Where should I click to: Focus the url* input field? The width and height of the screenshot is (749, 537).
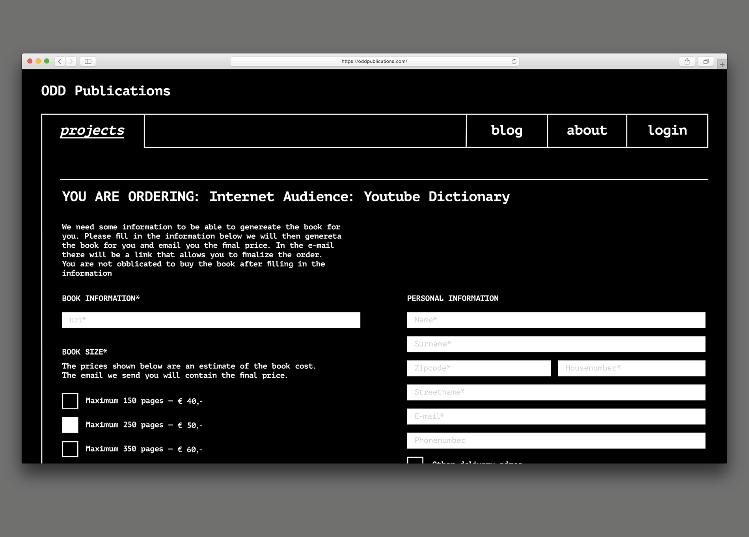211,320
